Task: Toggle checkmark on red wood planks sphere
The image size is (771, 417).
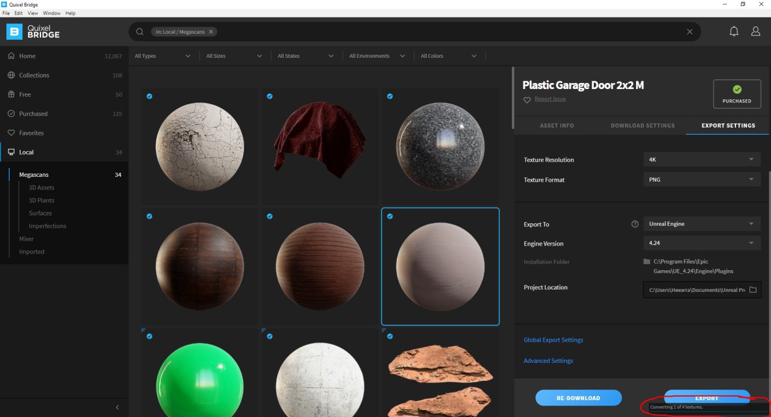Action: (x=270, y=216)
